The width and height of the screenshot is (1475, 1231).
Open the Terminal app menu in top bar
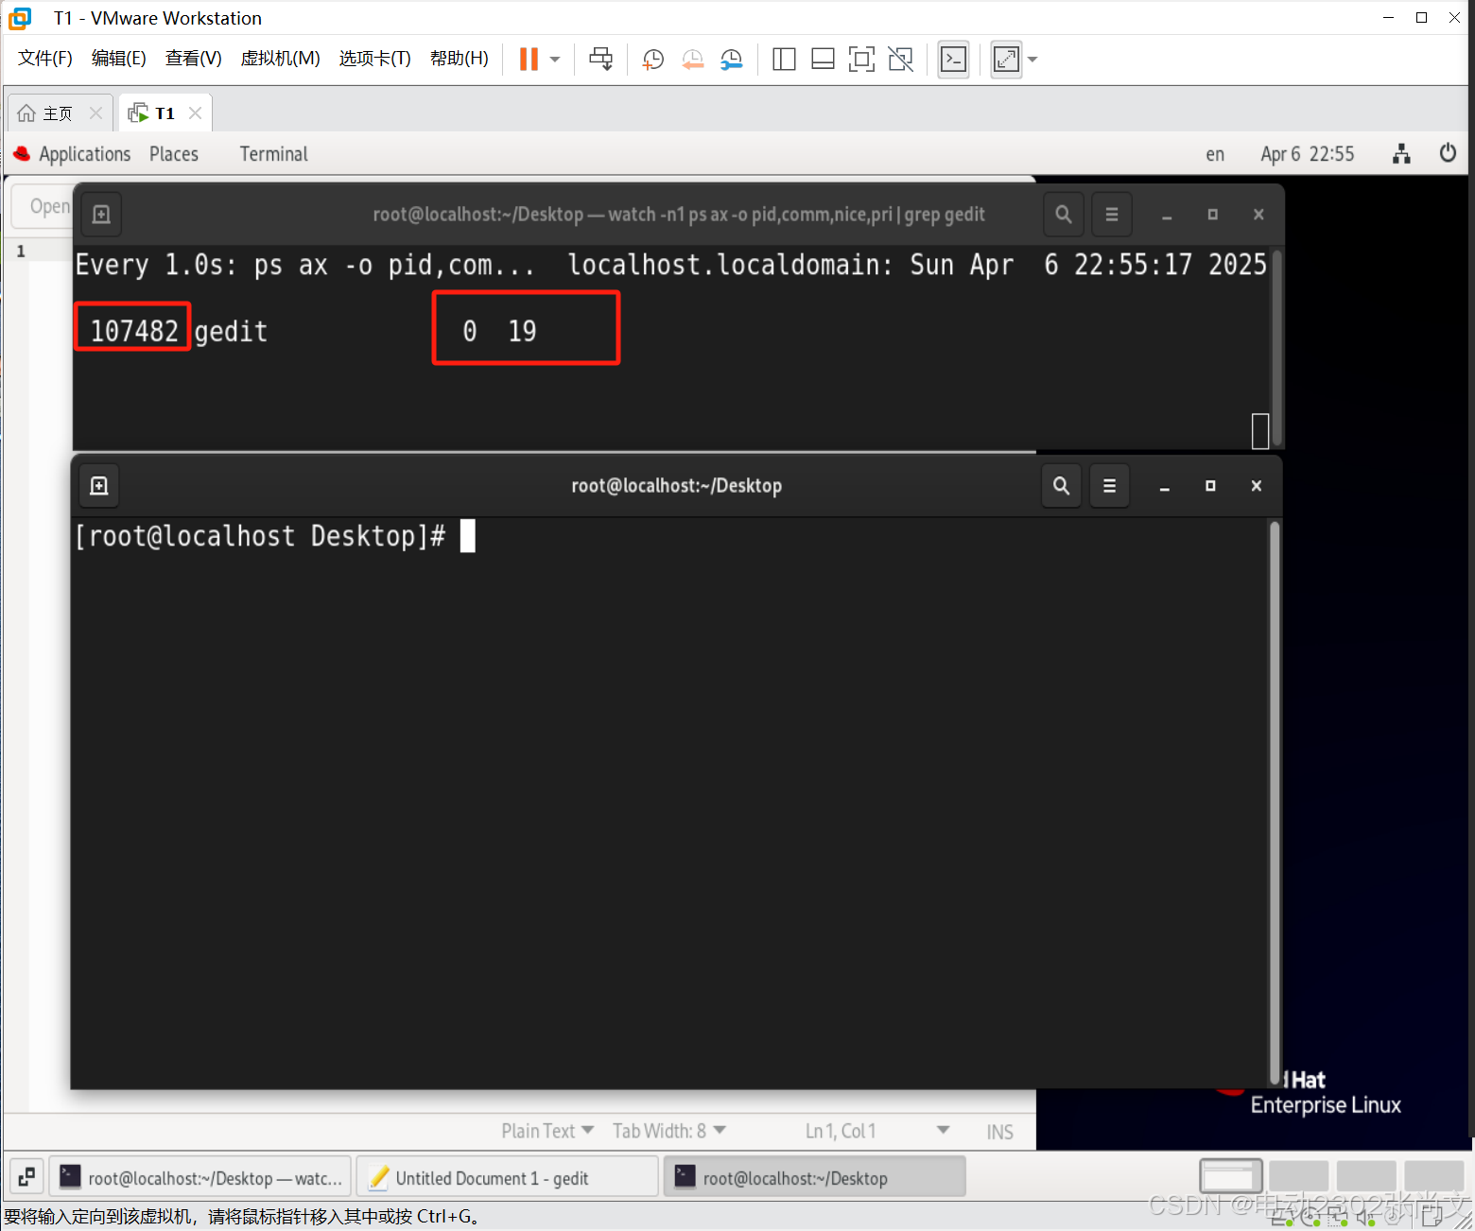pos(273,154)
